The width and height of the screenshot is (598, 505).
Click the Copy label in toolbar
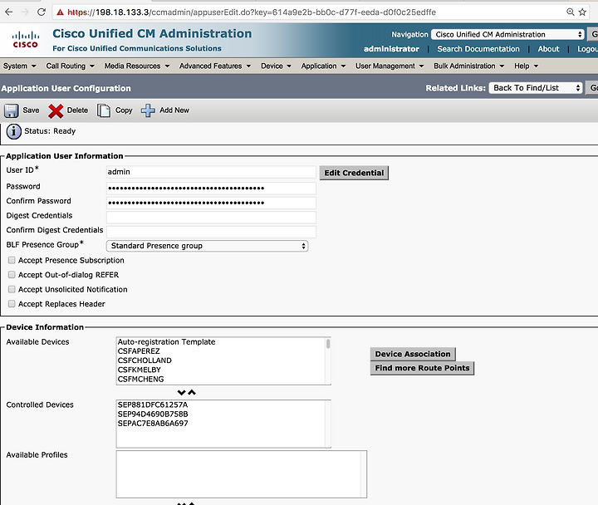[x=124, y=110]
